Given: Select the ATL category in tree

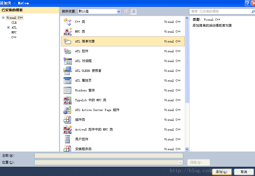Looking at the screenshot, I should click(14, 27).
